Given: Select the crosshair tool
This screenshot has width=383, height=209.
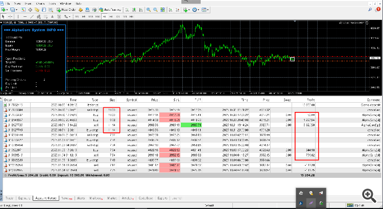Looking at the screenshot, I should [x=10, y=16].
